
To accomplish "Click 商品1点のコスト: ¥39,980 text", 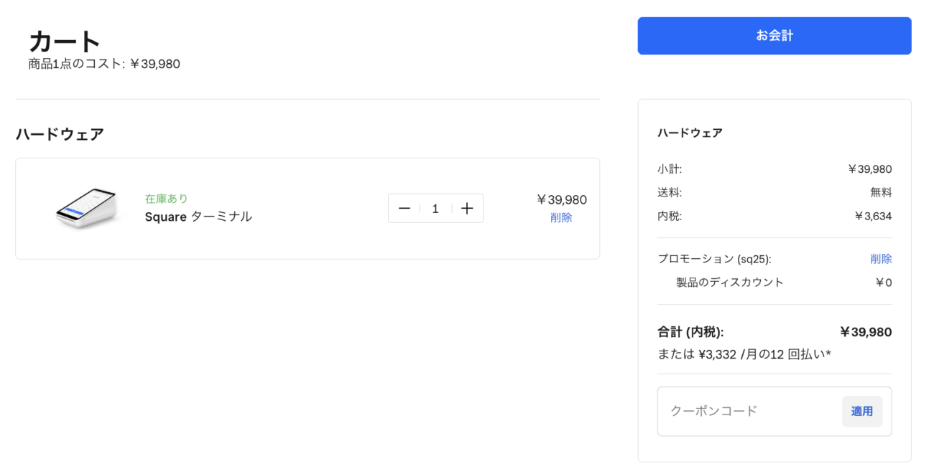I will (104, 65).
